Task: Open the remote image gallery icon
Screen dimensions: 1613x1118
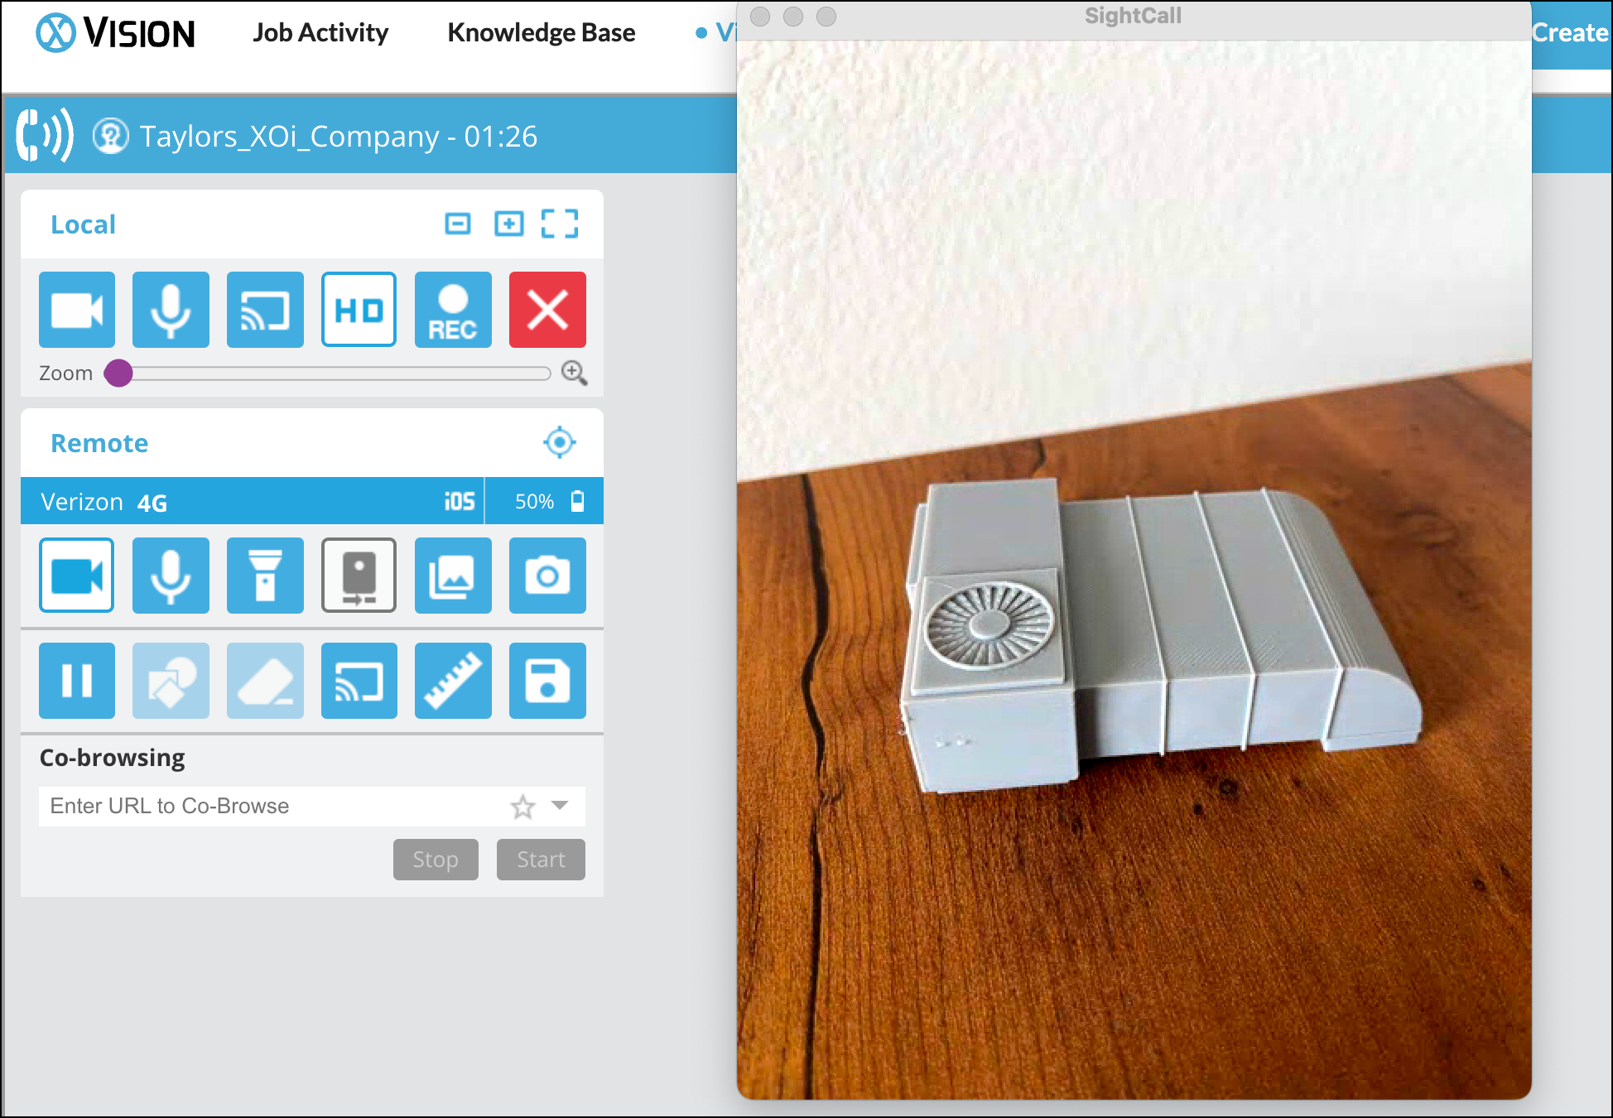Action: pos(453,575)
